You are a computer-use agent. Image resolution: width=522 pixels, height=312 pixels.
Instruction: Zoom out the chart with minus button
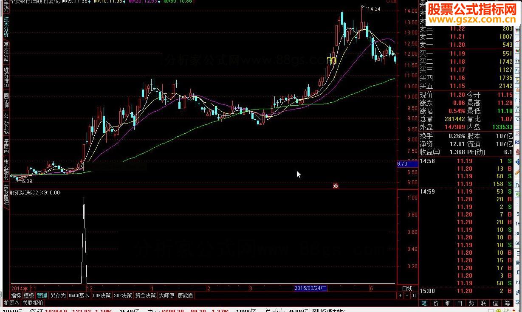(x=407, y=295)
